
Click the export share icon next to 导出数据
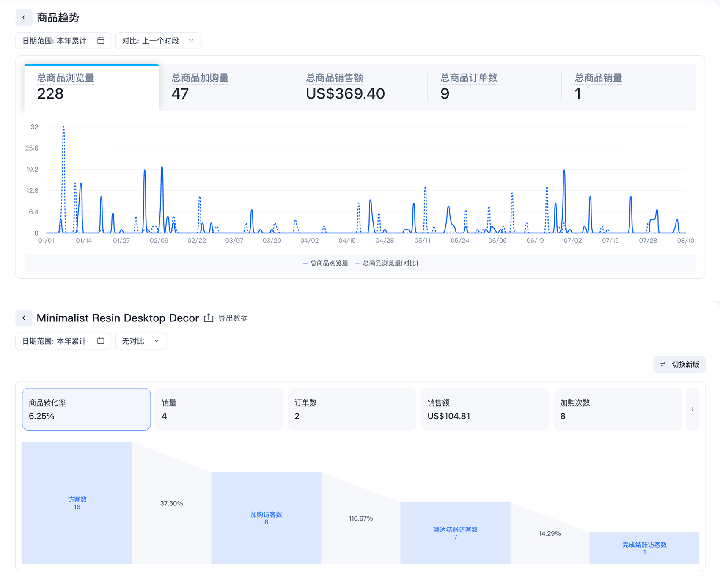coord(209,318)
